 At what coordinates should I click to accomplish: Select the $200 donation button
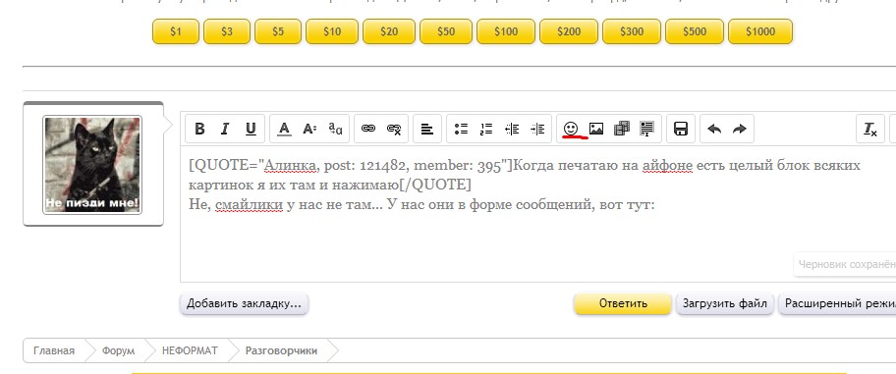tap(569, 31)
